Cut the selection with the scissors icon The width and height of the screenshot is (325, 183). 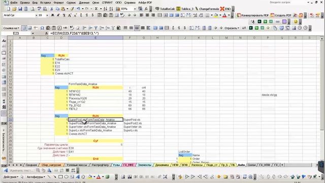click(x=52, y=9)
